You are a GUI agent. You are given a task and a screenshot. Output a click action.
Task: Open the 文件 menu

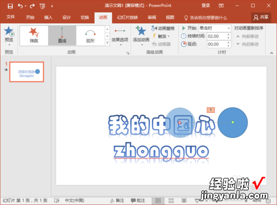tap(11, 17)
